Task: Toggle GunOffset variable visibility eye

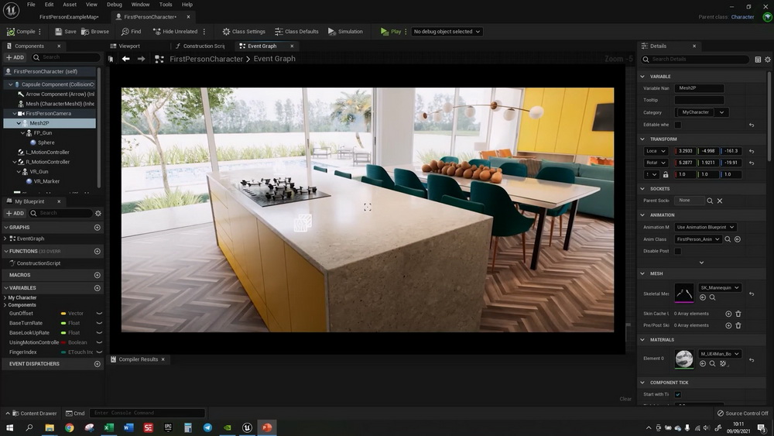Action: coord(99,314)
